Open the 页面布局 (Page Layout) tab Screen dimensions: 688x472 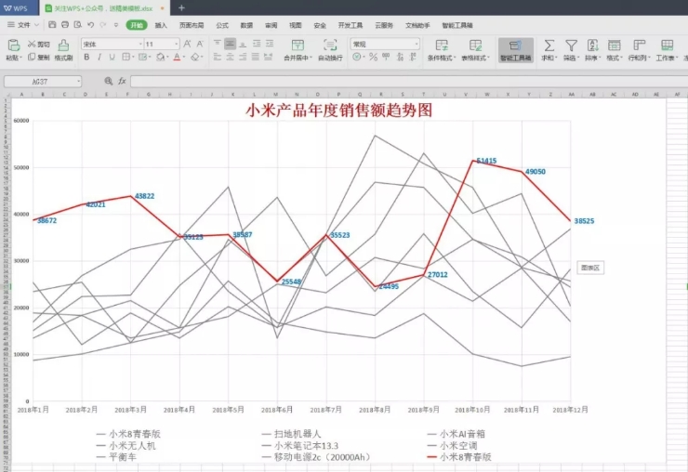pos(192,25)
